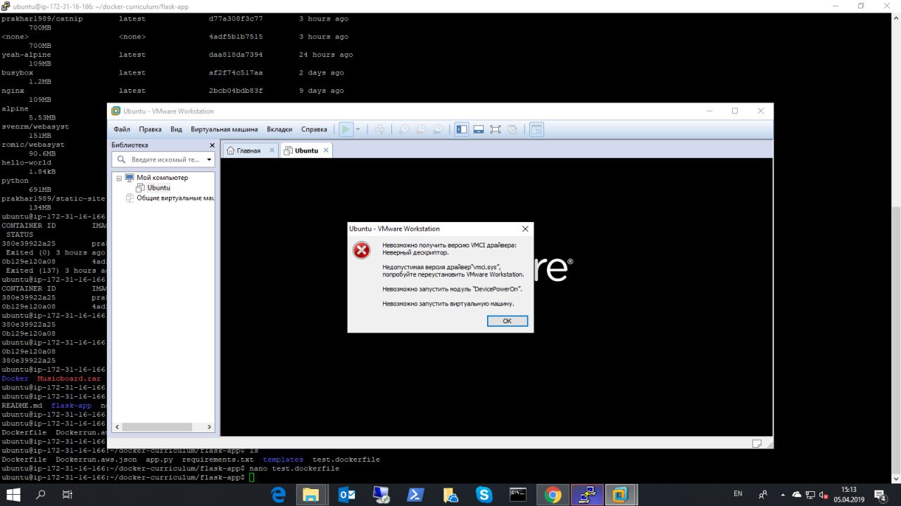This screenshot has height=506, width=901.
Task: Click the full screen mode icon
Action: [x=496, y=129]
